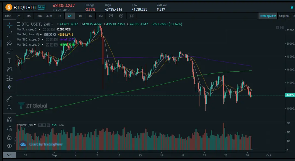The width and height of the screenshot is (295, 161).
Task: Select the pattern drawing tool
Action: pyautogui.click(x=10, y=69)
